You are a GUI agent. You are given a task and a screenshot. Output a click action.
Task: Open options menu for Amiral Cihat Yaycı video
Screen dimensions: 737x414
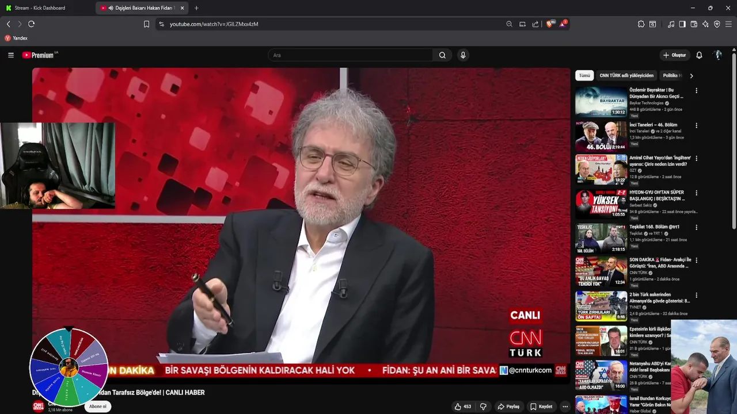(x=696, y=158)
